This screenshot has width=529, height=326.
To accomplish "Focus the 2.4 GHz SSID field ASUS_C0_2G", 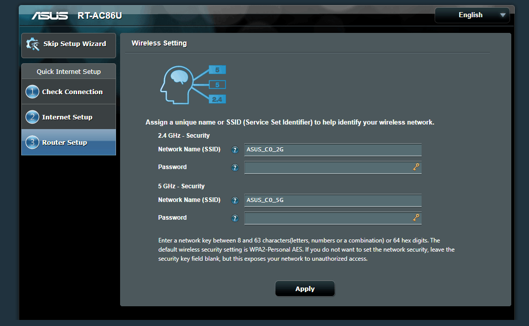I will coord(332,150).
